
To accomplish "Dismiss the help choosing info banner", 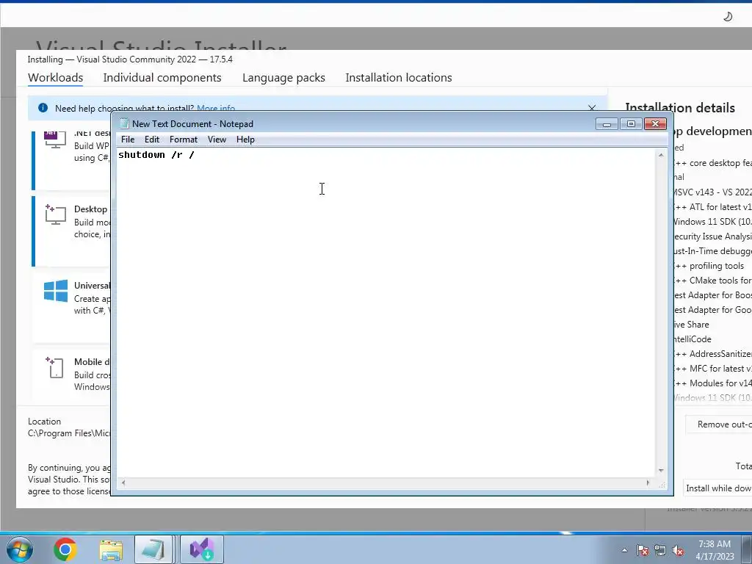I will coord(592,109).
